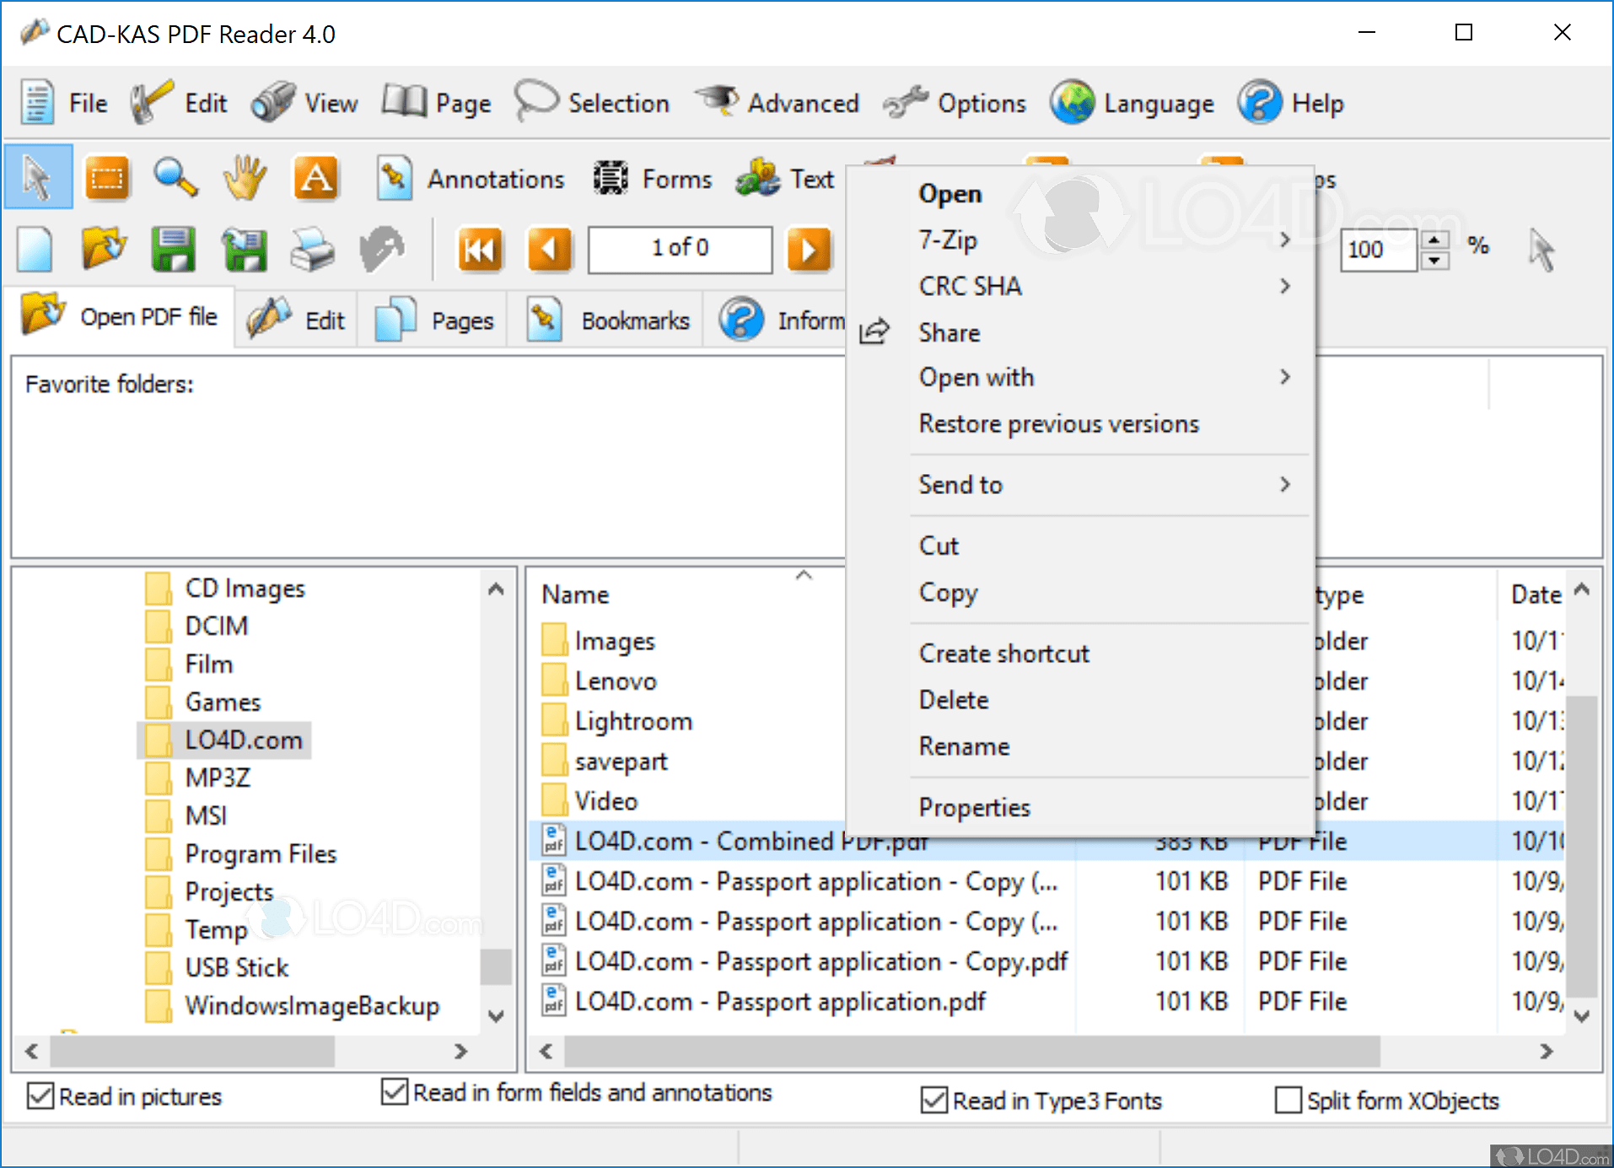Click the zoom percentage field showing 100
This screenshot has width=1614, height=1168.
click(1378, 250)
